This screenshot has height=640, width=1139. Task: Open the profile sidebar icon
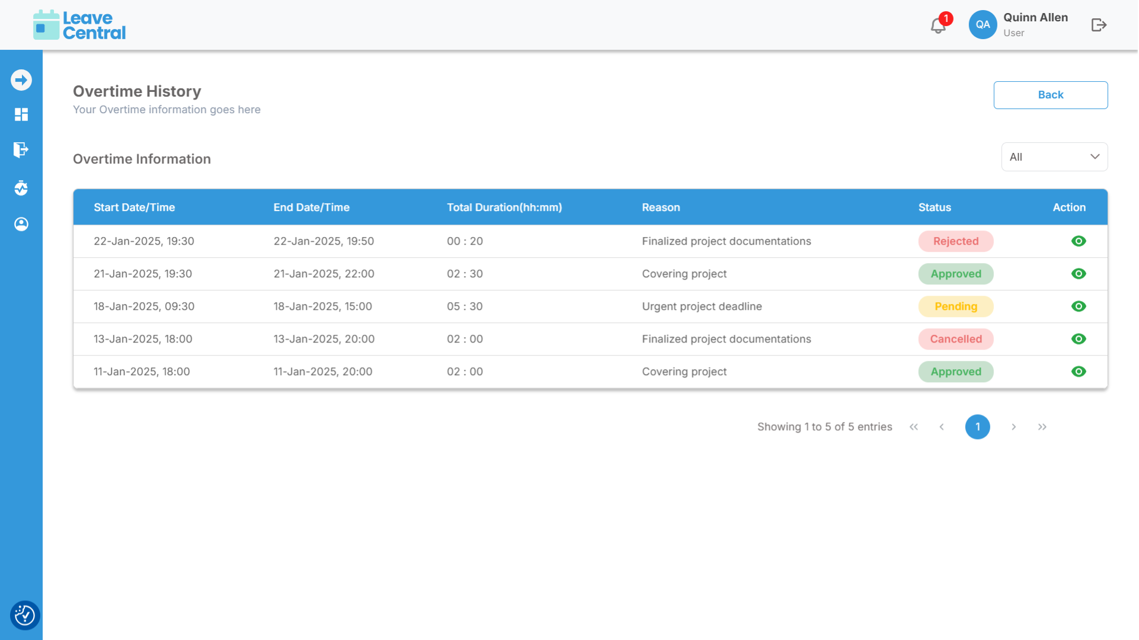(21, 224)
